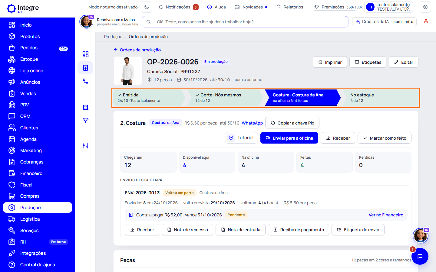
Task: Click Etiqueta do envio
Action: click(358, 230)
